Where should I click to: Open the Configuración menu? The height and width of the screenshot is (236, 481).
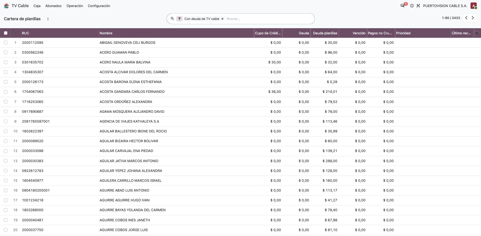coord(99,6)
